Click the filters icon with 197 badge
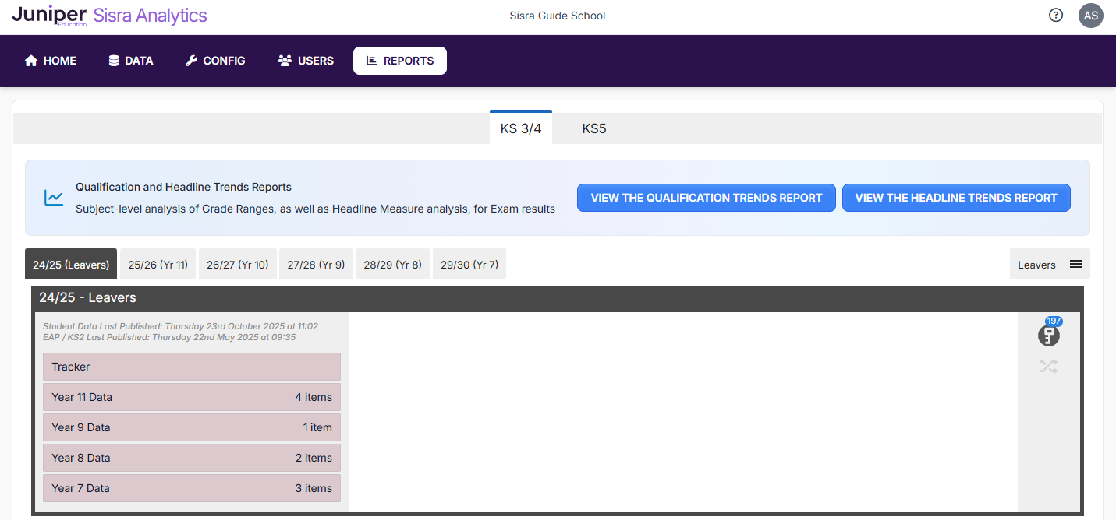 [x=1049, y=336]
